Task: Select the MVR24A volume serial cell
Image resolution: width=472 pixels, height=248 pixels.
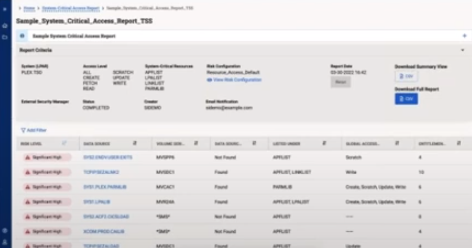Action: [165, 202]
